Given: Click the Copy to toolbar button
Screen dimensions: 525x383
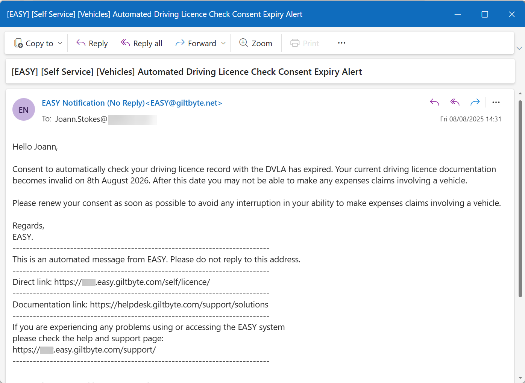Looking at the screenshot, I should [33, 43].
